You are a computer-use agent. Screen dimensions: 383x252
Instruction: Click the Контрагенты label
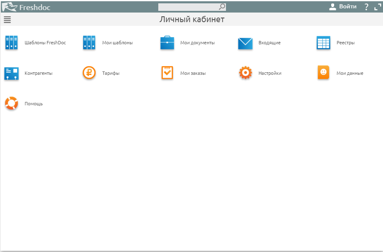tap(38, 73)
